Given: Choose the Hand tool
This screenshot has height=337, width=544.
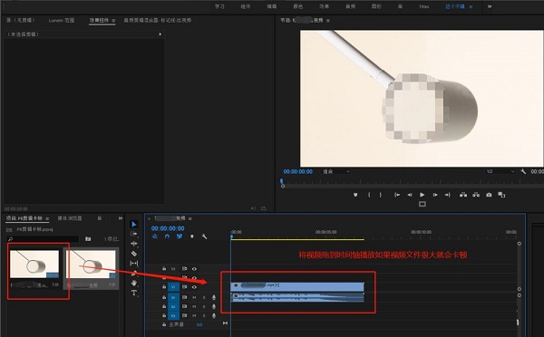Looking at the screenshot, I should (x=134, y=284).
